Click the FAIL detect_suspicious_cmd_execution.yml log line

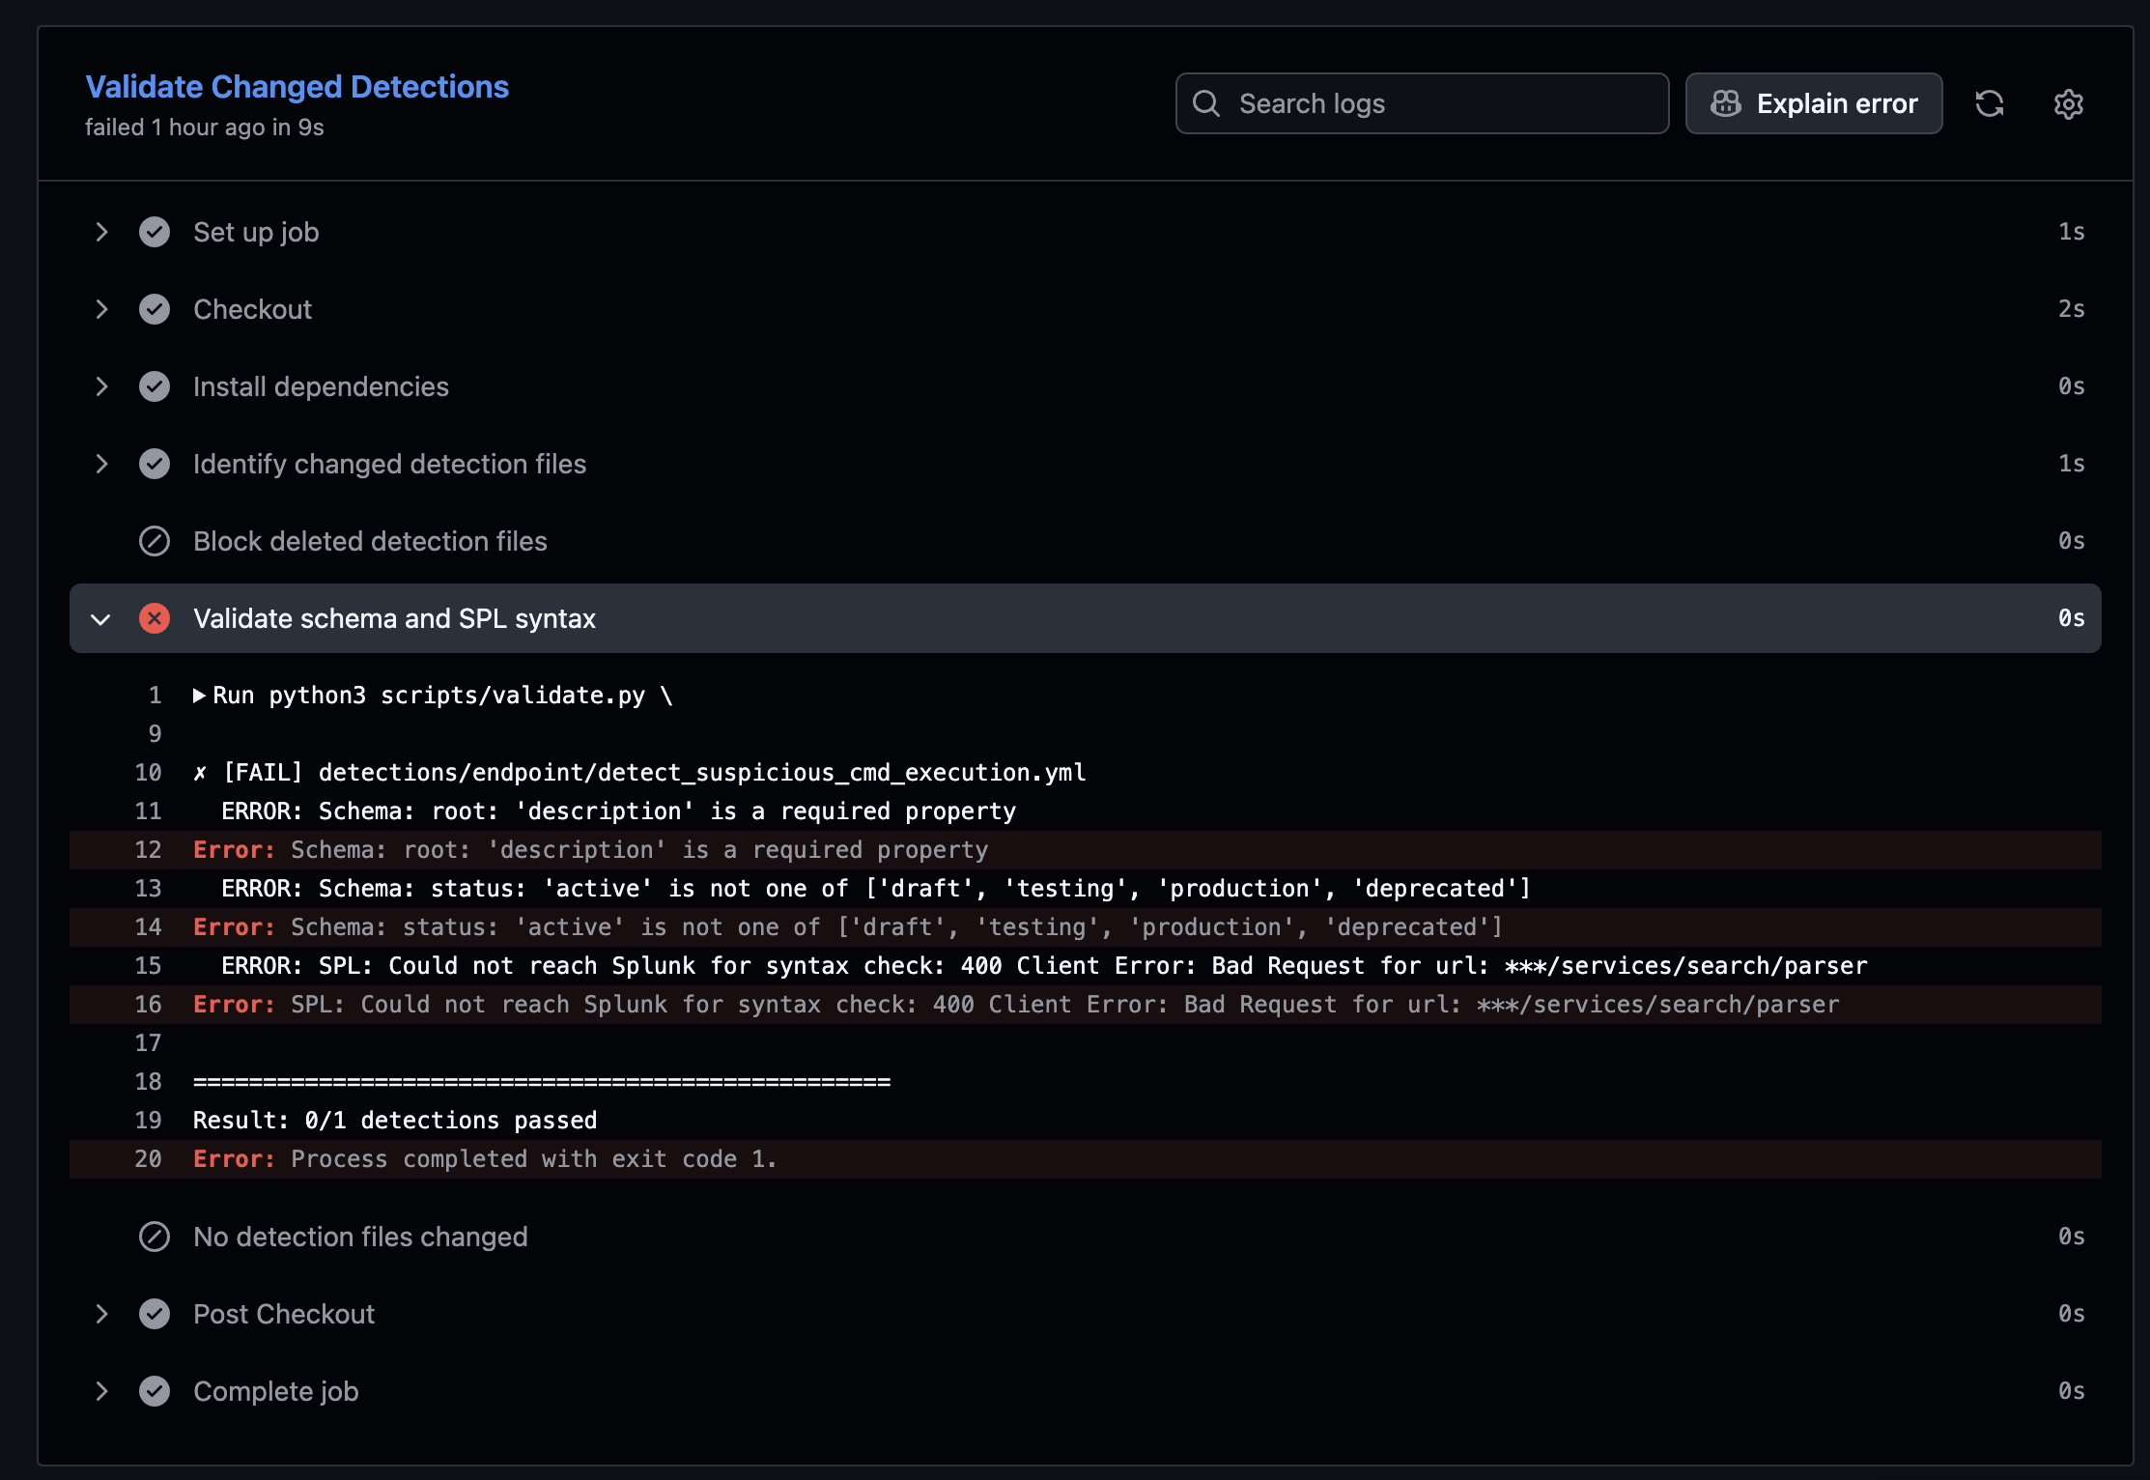pos(639,773)
